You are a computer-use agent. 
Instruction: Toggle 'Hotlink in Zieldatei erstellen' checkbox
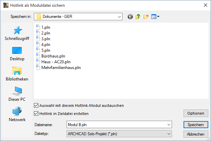pos(36,114)
